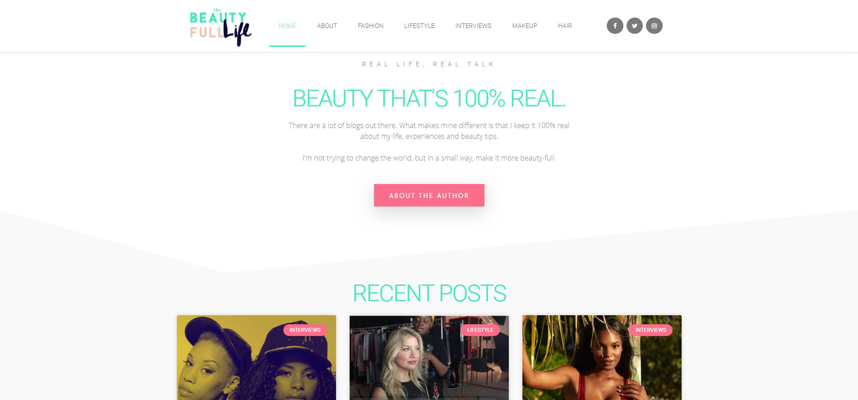Open the yellow-tinted two women post thumbnail
Image resolution: width=858 pixels, height=400 pixels.
256,358
